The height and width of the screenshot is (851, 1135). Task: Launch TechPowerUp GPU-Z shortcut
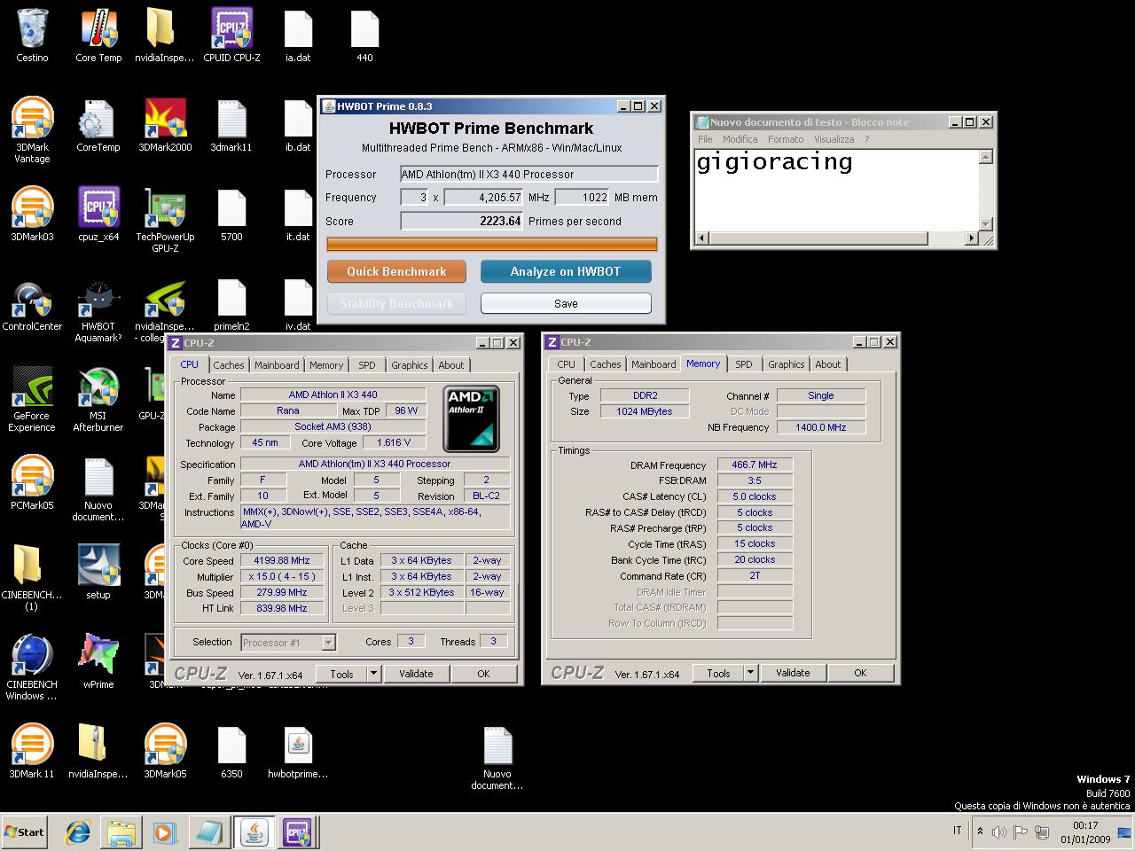pos(165,220)
